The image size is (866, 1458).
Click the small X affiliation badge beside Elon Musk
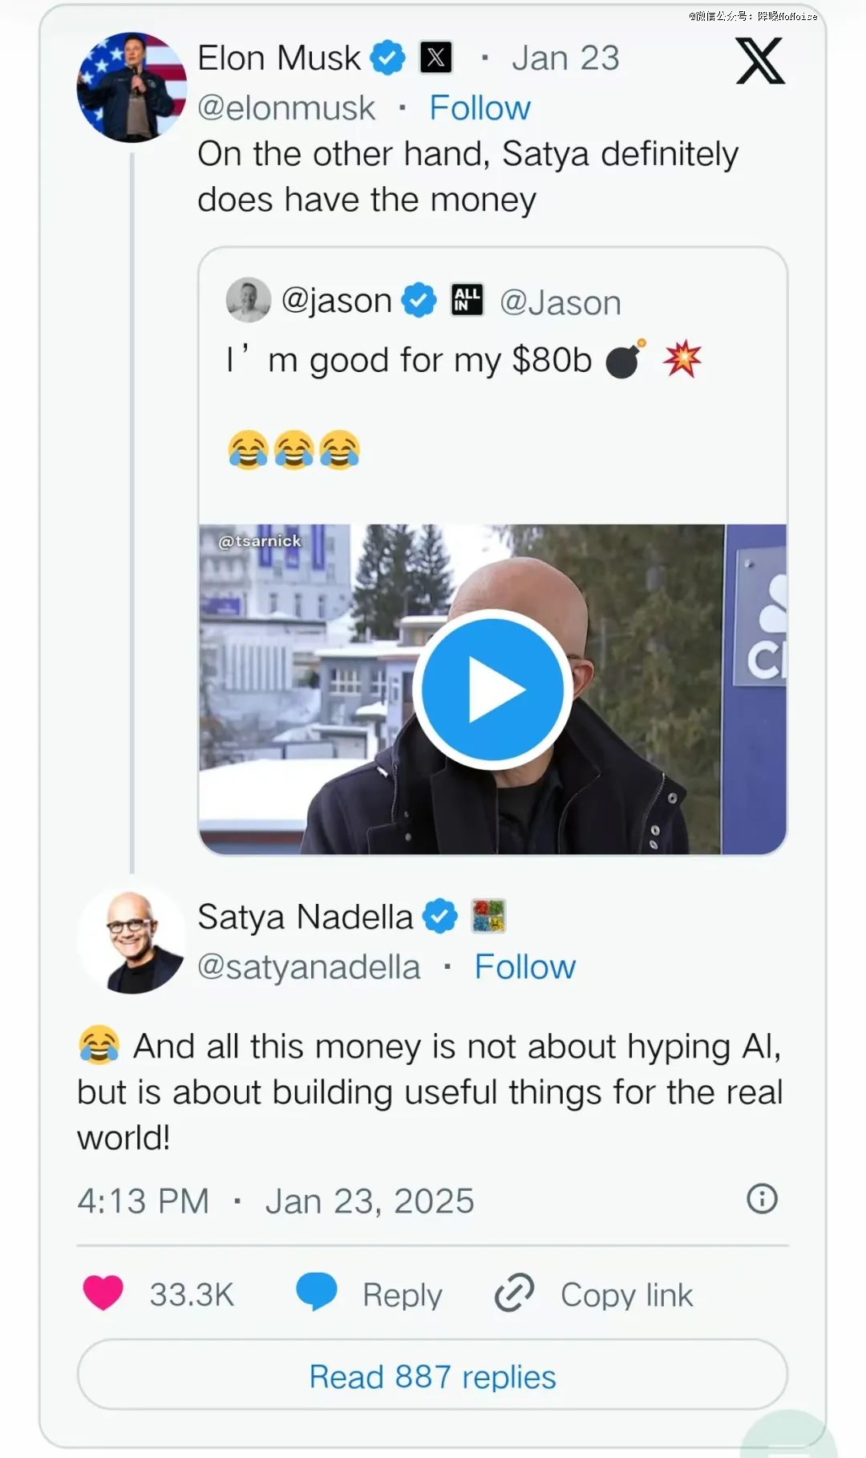point(436,58)
